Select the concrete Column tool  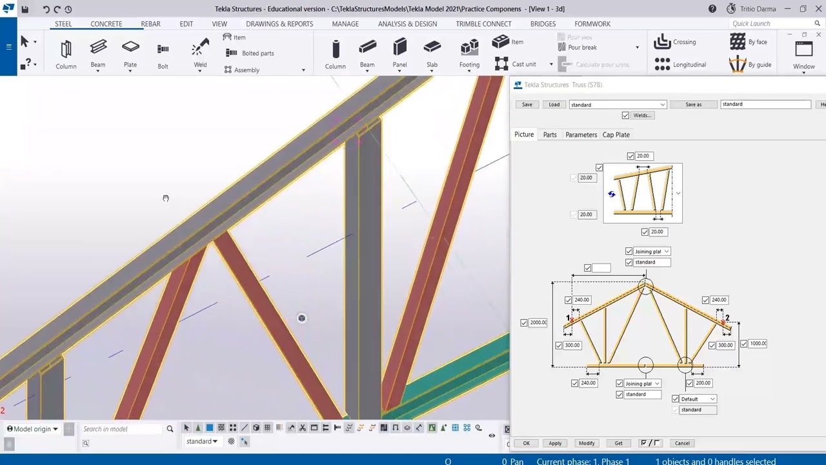(x=335, y=54)
